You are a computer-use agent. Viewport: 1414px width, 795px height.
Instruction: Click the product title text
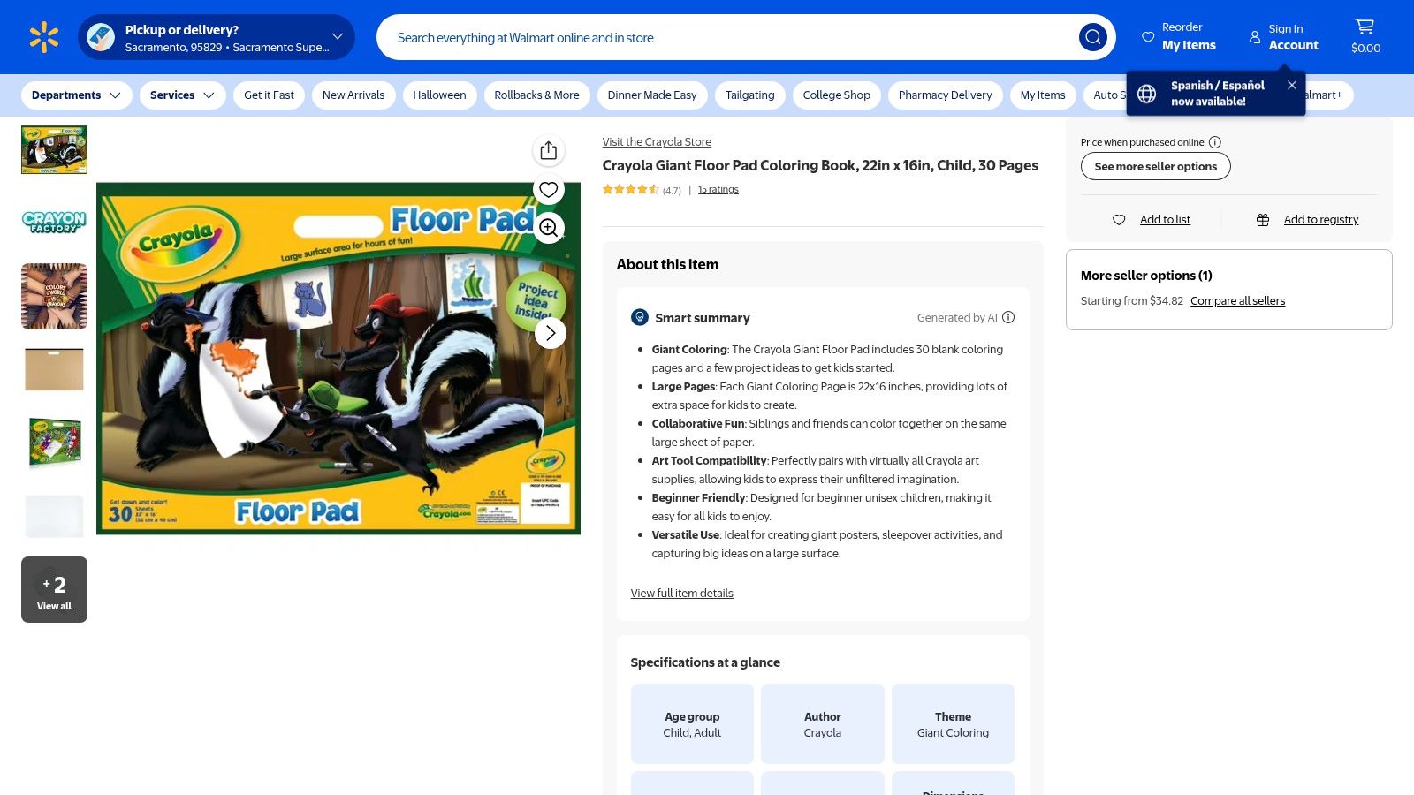[820, 165]
